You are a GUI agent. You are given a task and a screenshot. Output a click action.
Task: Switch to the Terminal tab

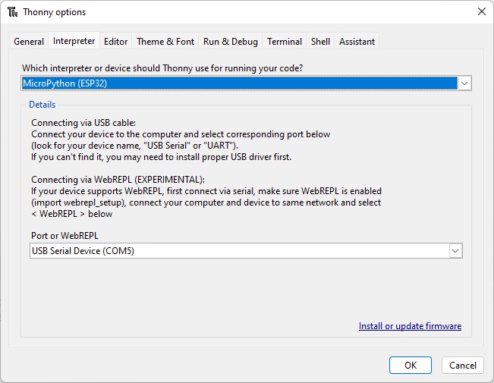click(x=285, y=41)
